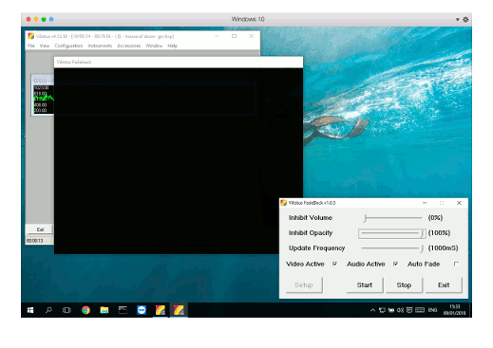Open the Windows Start menu

coord(30,310)
